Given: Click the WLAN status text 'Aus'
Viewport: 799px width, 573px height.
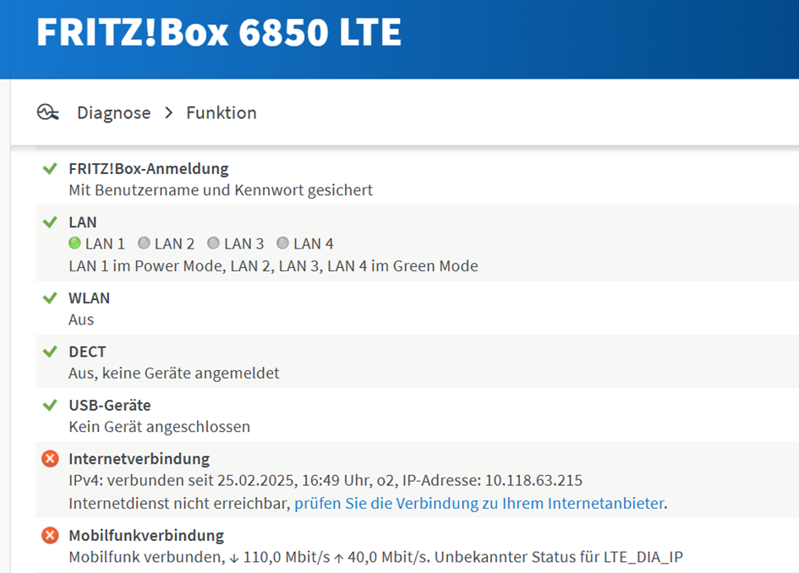Looking at the screenshot, I should [x=81, y=319].
